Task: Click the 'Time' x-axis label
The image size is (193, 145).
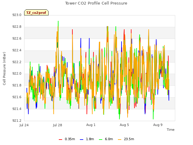Action: point(171,130)
